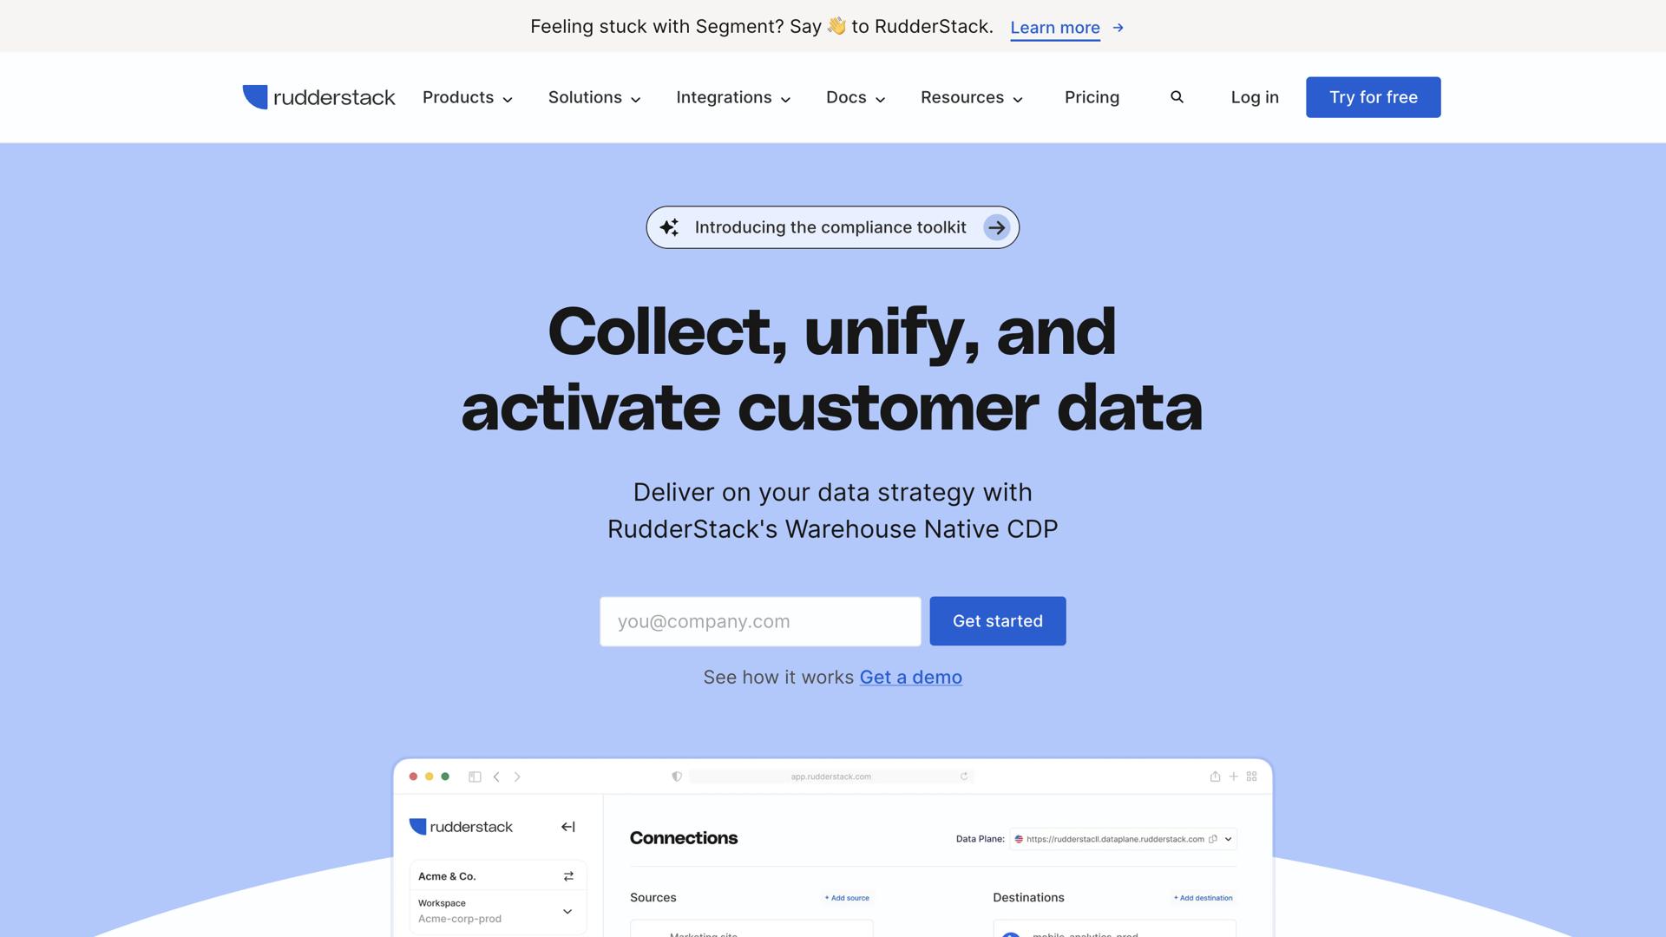This screenshot has width=1666, height=937.
Task: Click sidebar collapse arrow in app preview
Action: [567, 827]
